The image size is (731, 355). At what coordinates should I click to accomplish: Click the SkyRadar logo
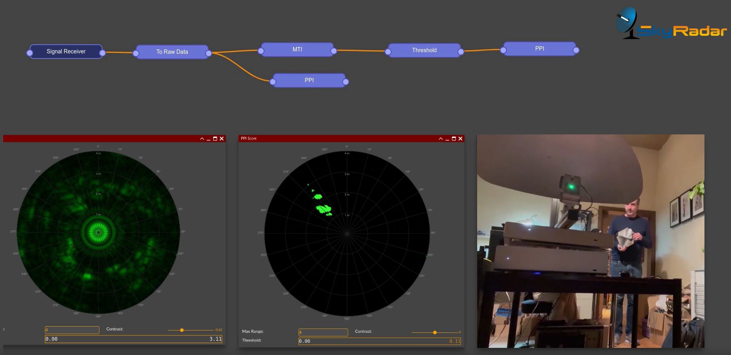(671, 25)
